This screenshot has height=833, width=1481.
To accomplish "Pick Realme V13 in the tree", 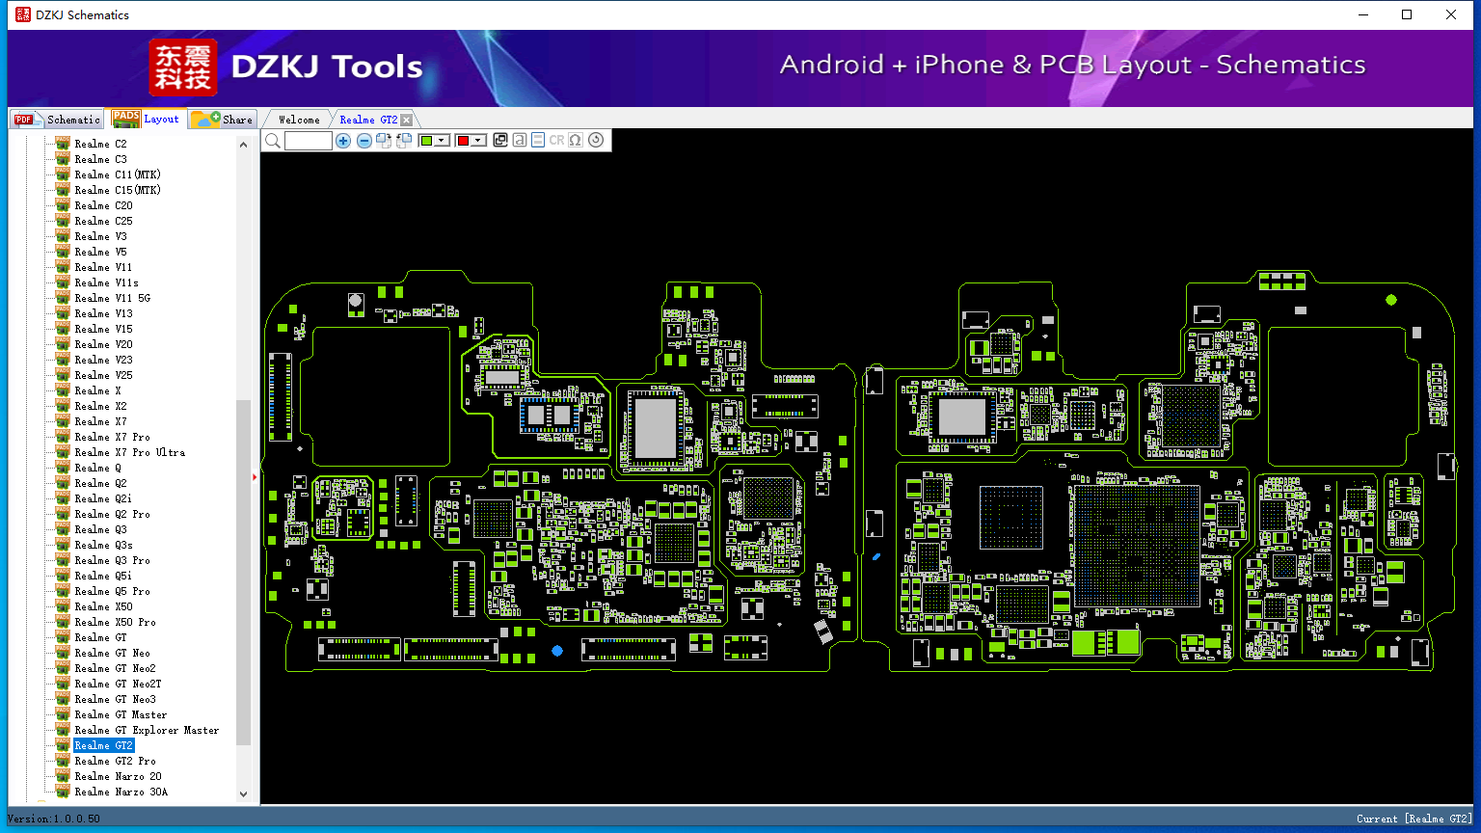I will pos(104,313).
